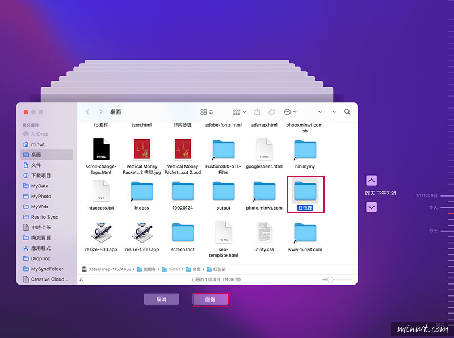Click the up arrow to browse older backups
This screenshot has width=454, height=338.
[371, 180]
